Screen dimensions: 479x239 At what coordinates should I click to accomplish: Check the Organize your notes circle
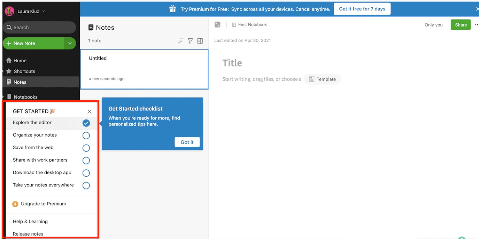pyautogui.click(x=86, y=136)
